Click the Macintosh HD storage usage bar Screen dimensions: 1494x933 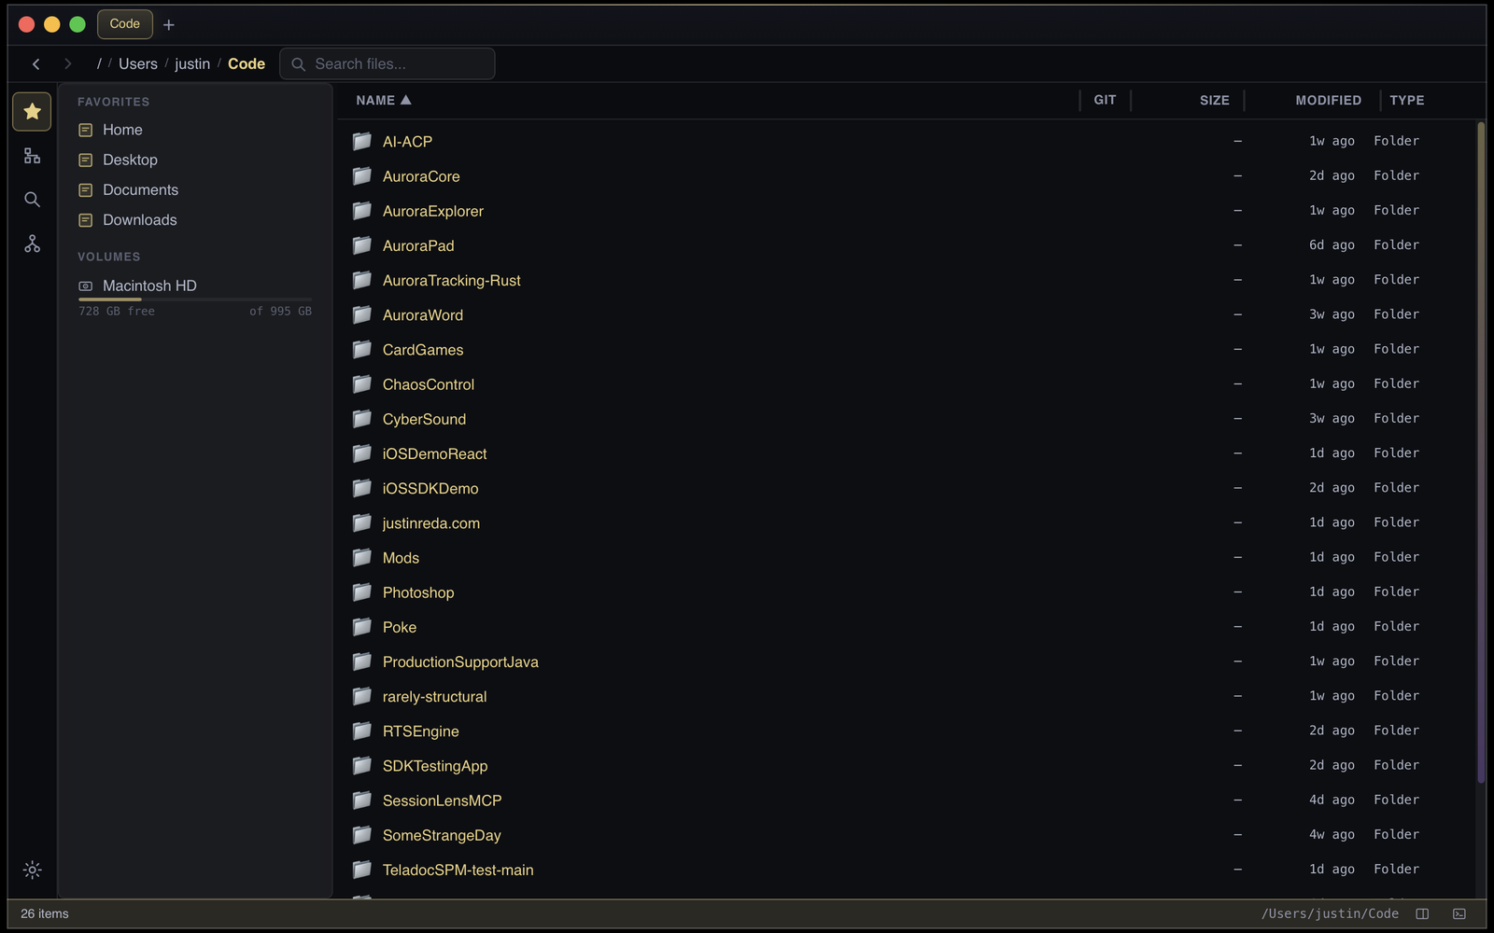[x=195, y=299]
